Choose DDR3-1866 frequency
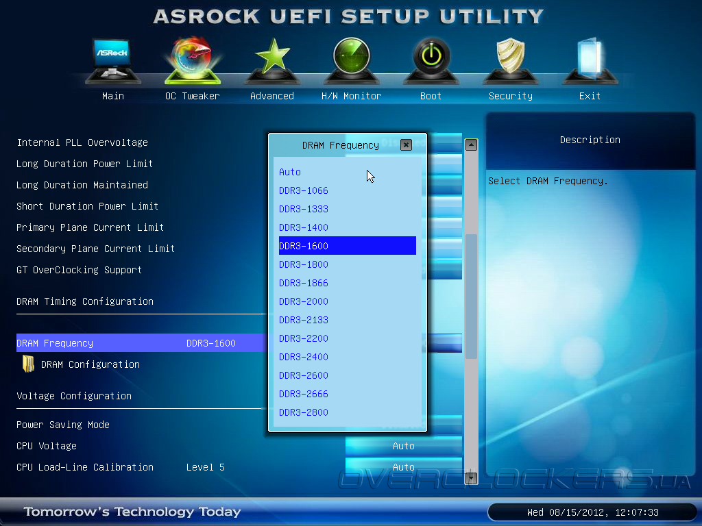 click(348, 283)
